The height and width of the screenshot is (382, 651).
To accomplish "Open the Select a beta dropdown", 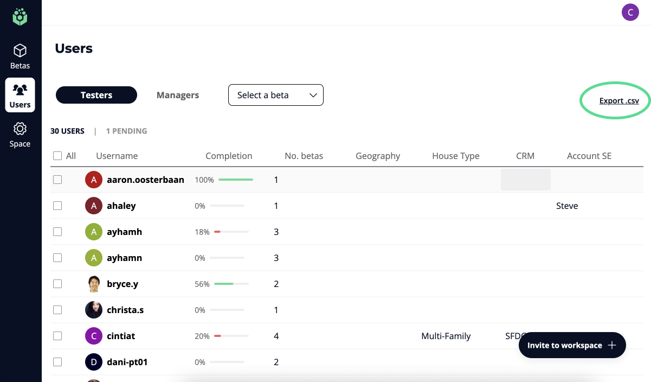I will (275, 95).
